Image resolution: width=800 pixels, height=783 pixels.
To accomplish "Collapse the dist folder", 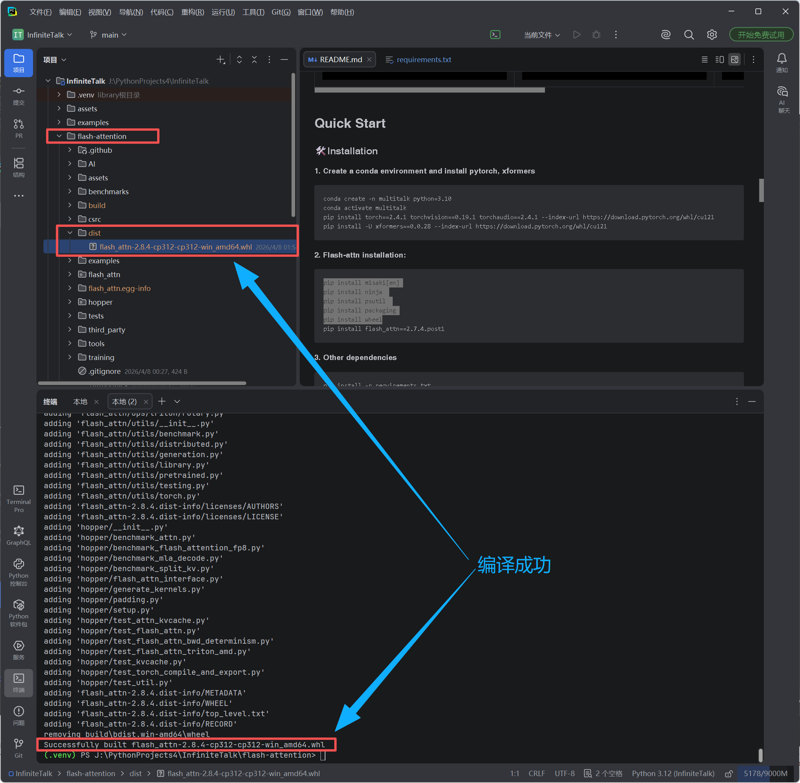I will coord(70,233).
